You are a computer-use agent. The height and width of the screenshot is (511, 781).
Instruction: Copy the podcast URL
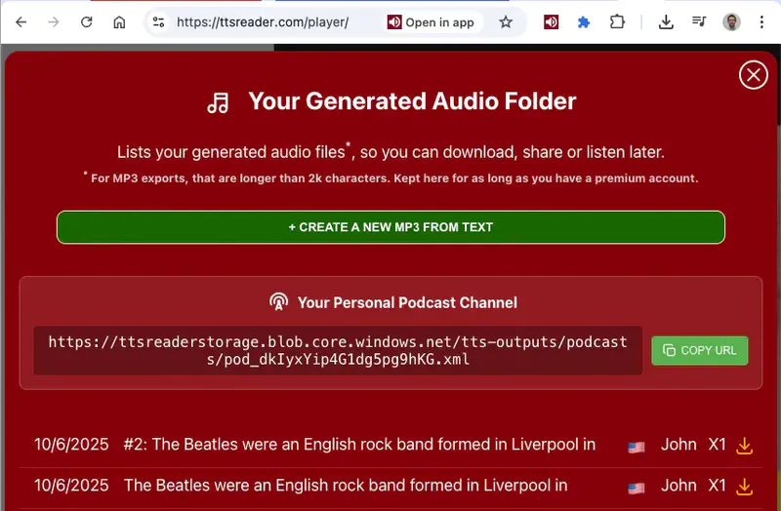click(699, 350)
